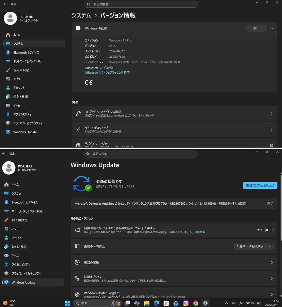282x307 pixels.
Task: Open the Microsoft ソフトウェアライセンス条項 link
Action: 107,72
